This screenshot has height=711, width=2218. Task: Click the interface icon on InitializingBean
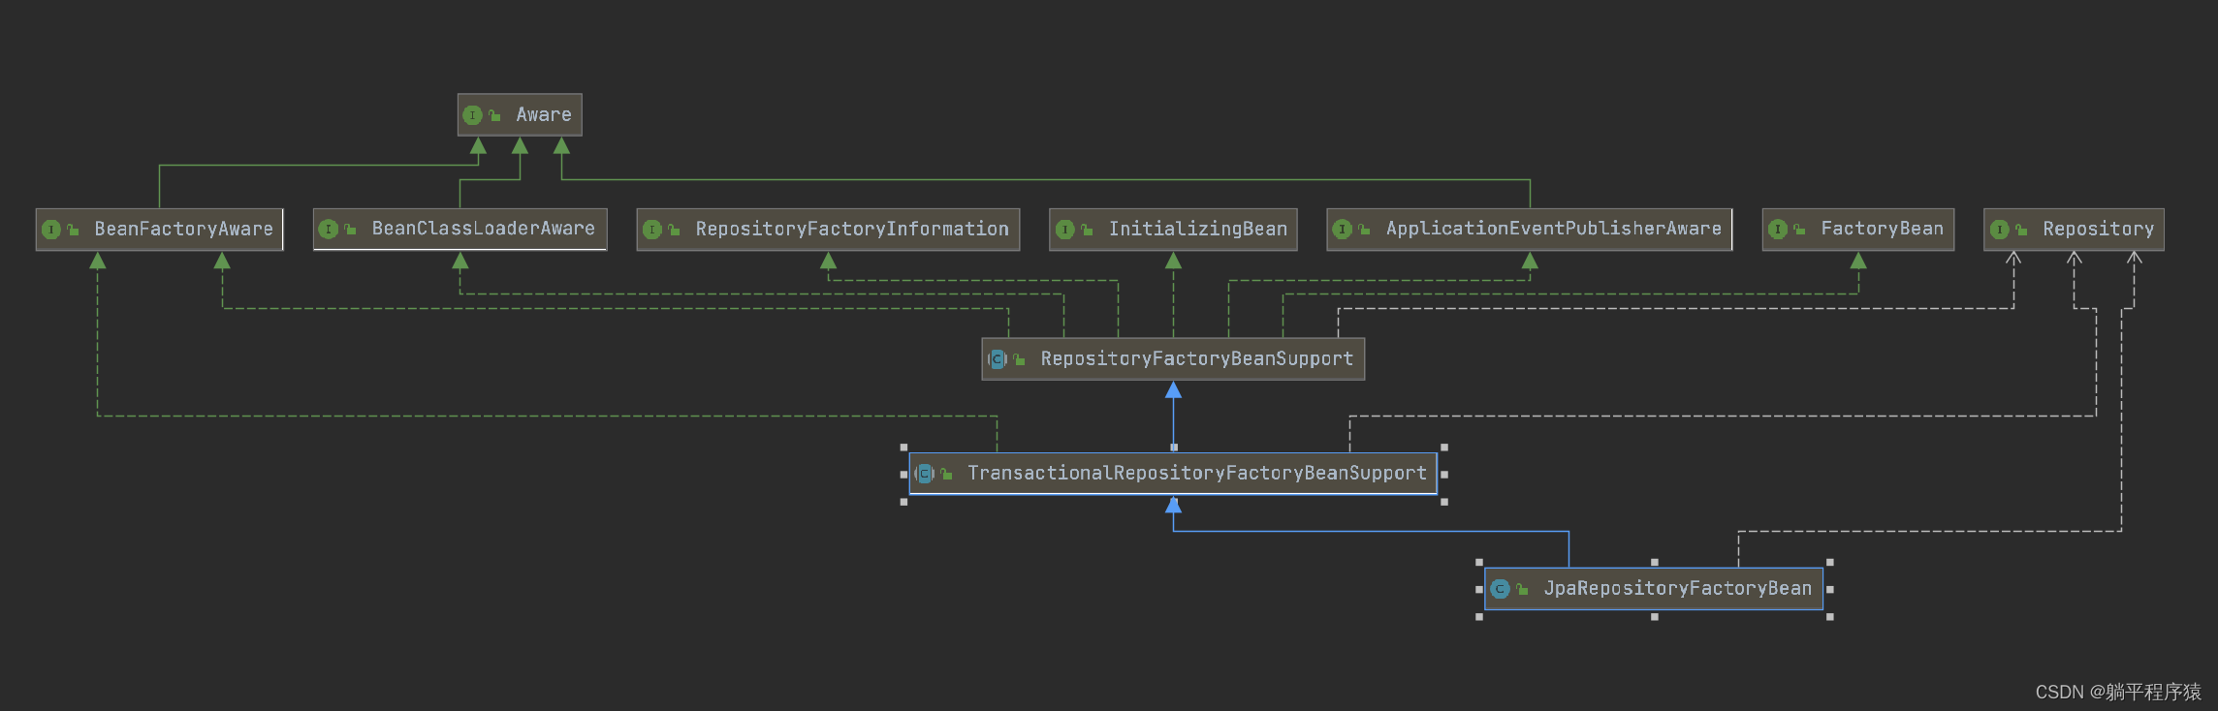(1065, 230)
